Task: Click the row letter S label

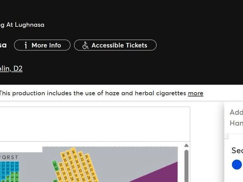Action: point(12,157)
